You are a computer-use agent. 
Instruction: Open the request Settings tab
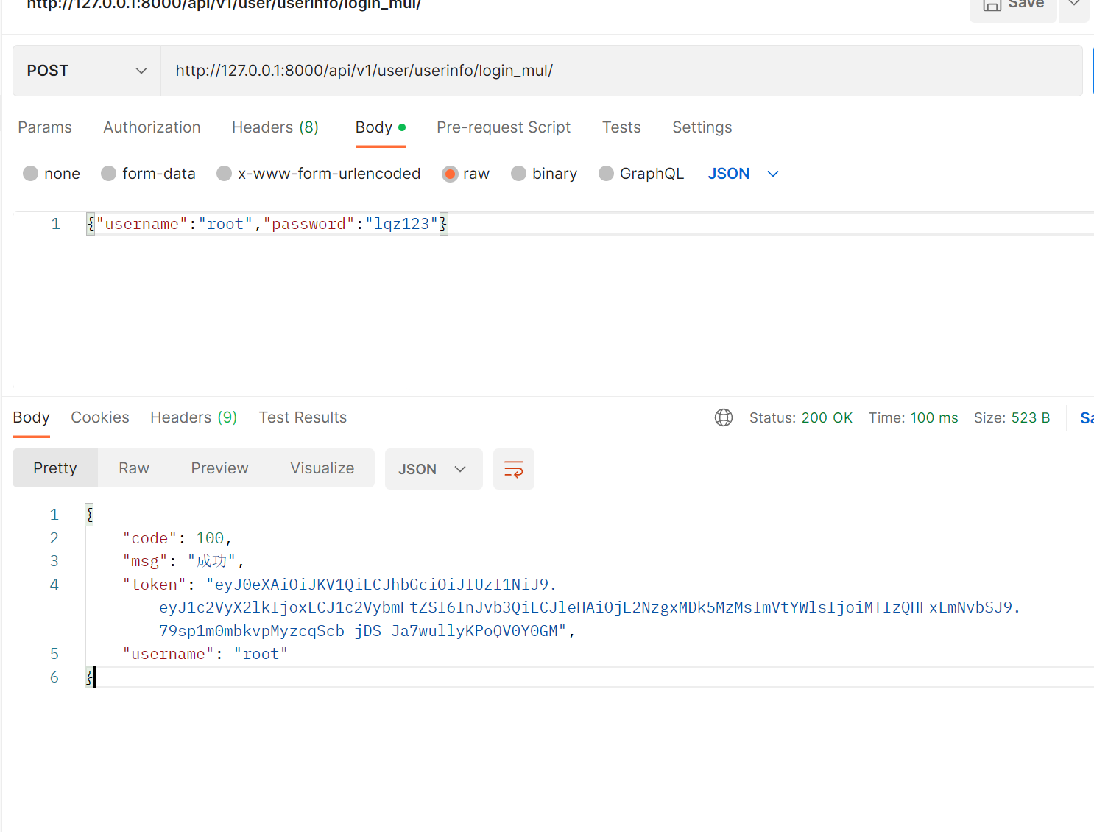[702, 127]
